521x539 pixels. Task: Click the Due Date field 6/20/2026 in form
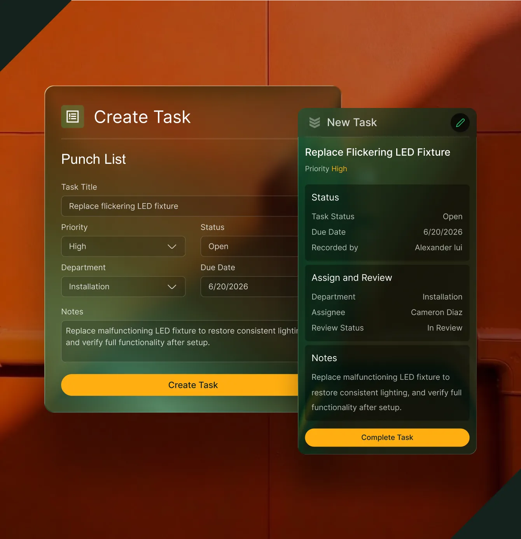tap(249, 287)
